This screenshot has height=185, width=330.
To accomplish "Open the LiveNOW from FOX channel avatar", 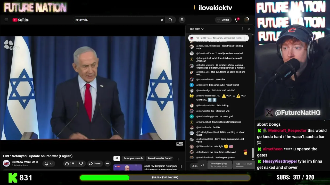I will coord(6,163).
